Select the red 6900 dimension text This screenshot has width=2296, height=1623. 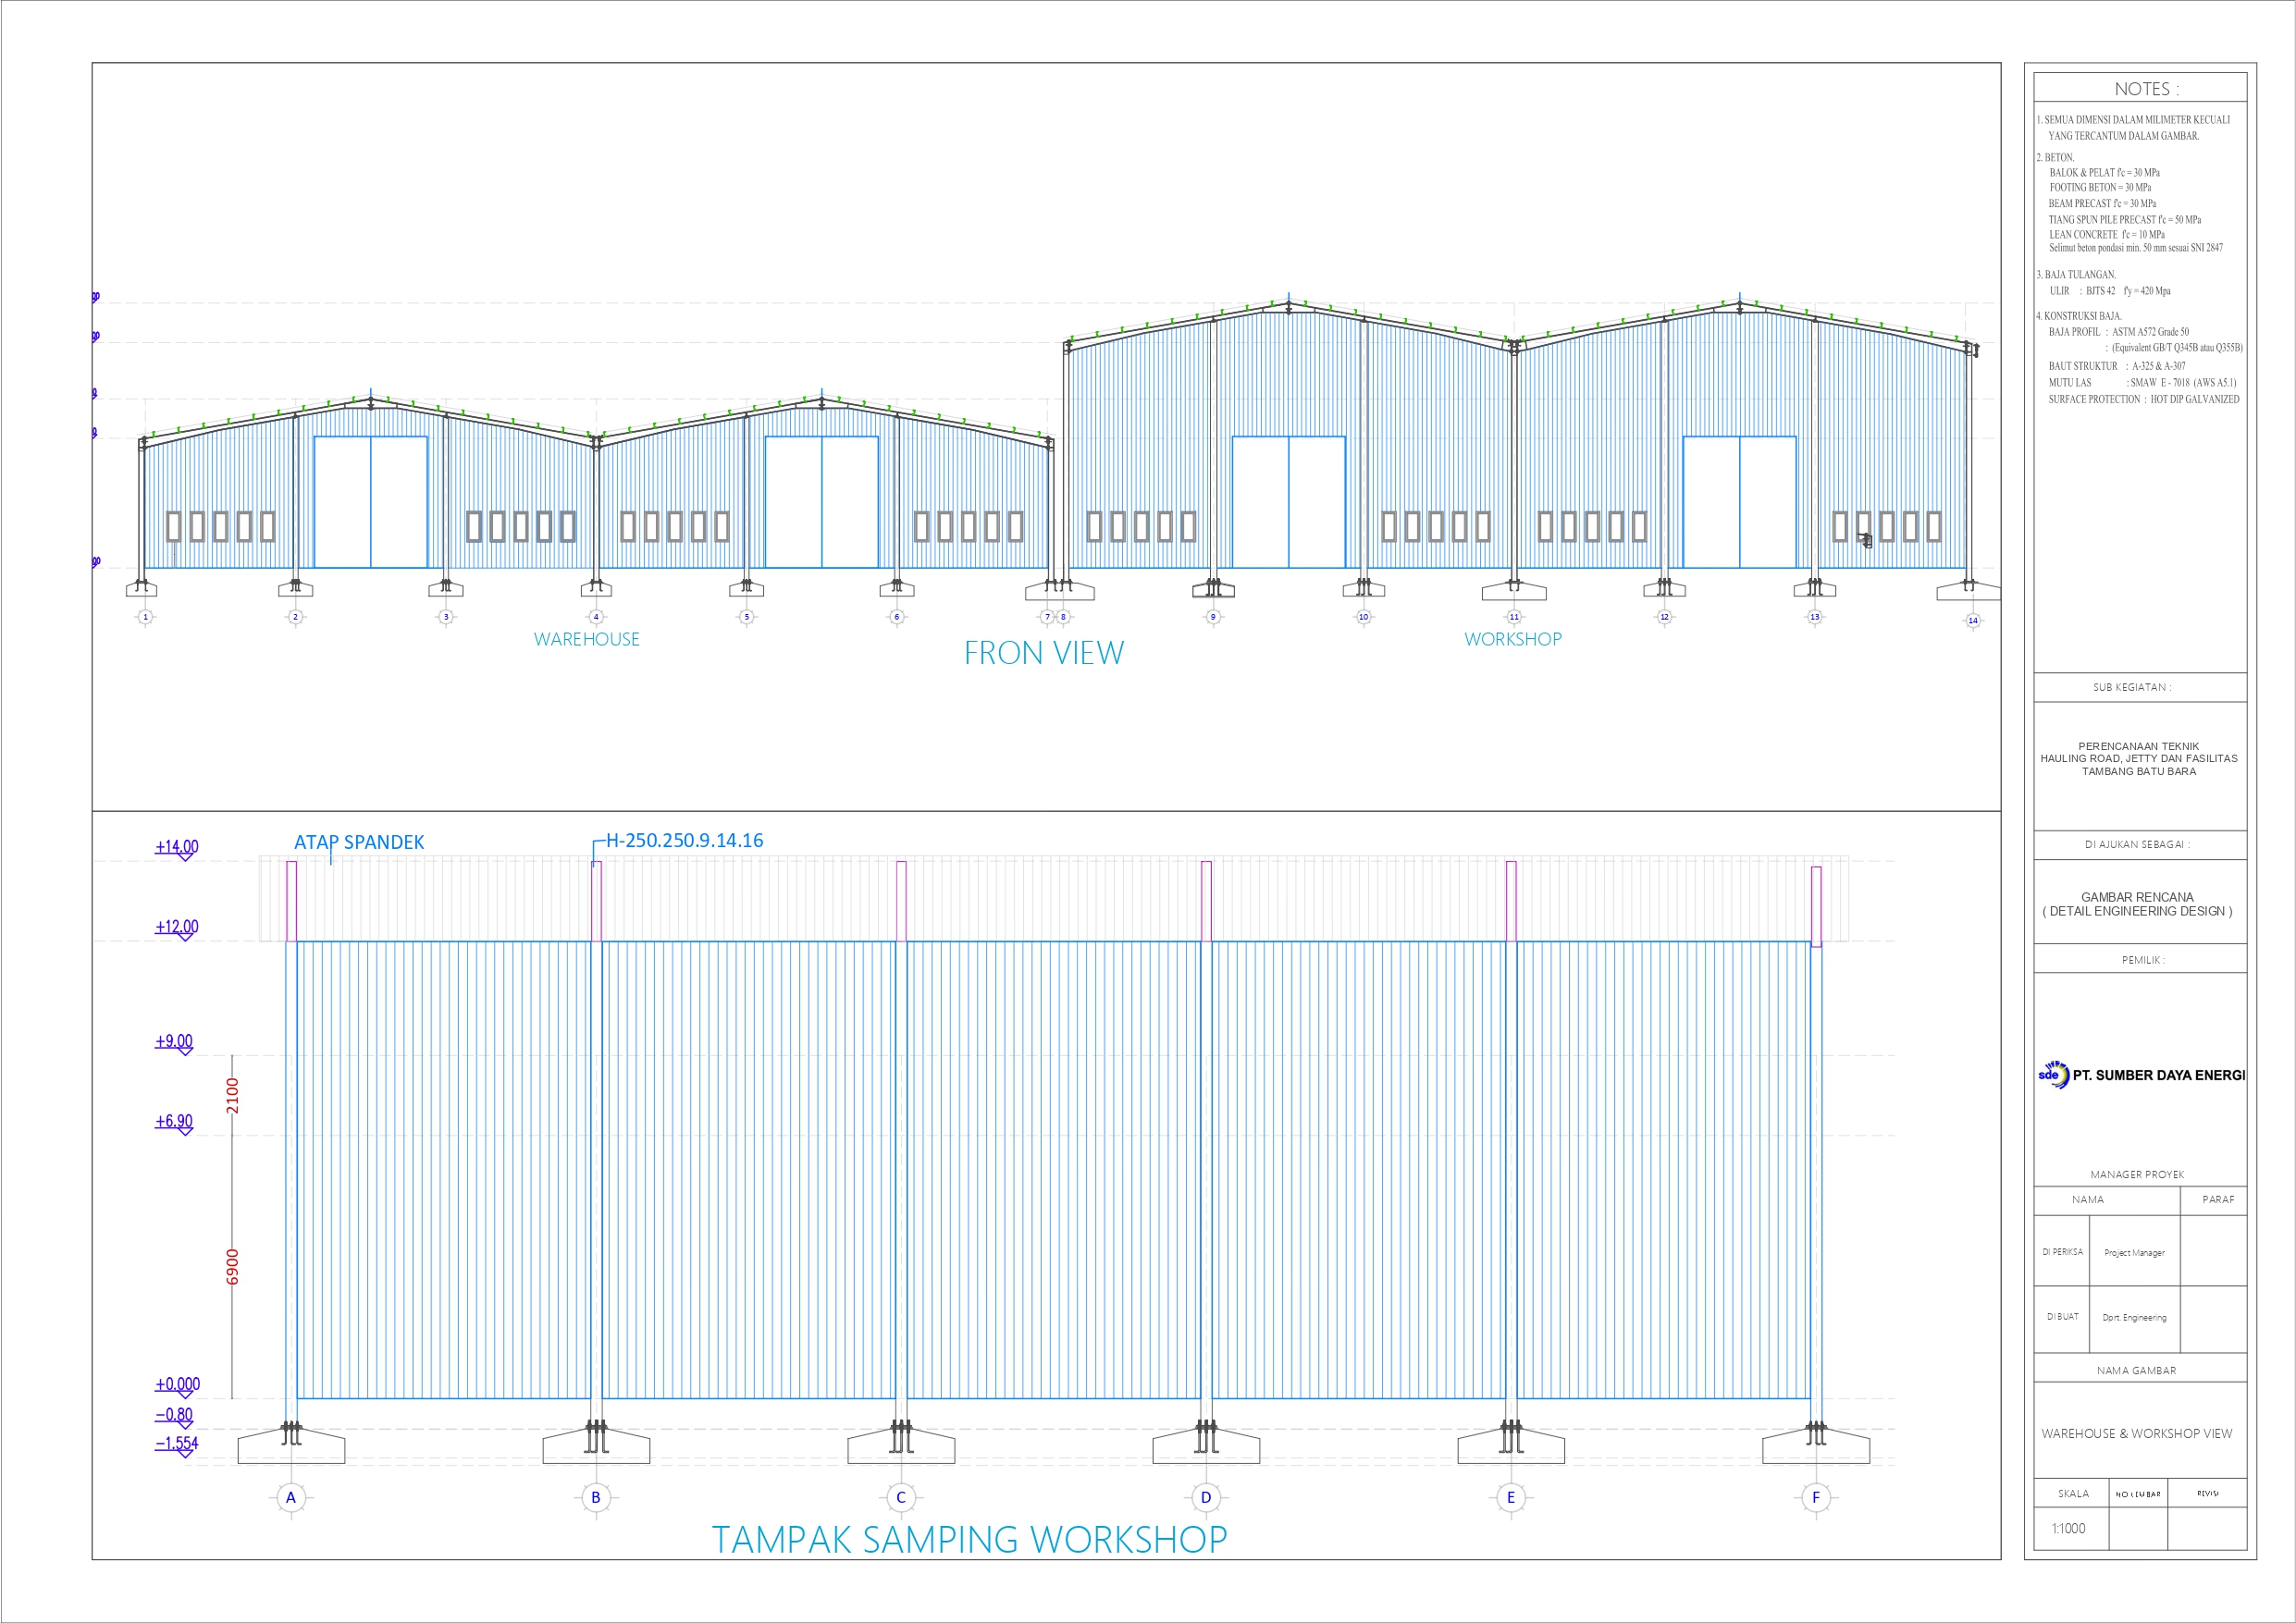pyautogui.click(x=232, y=1266)
